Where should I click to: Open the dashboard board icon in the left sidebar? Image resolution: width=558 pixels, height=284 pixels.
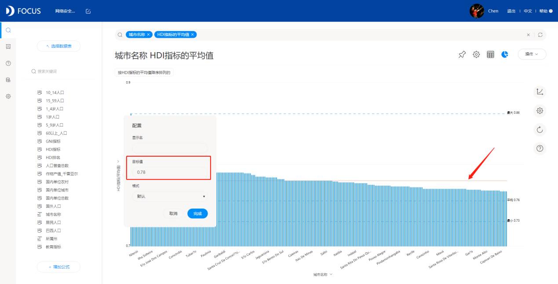[x=8, y=47]
